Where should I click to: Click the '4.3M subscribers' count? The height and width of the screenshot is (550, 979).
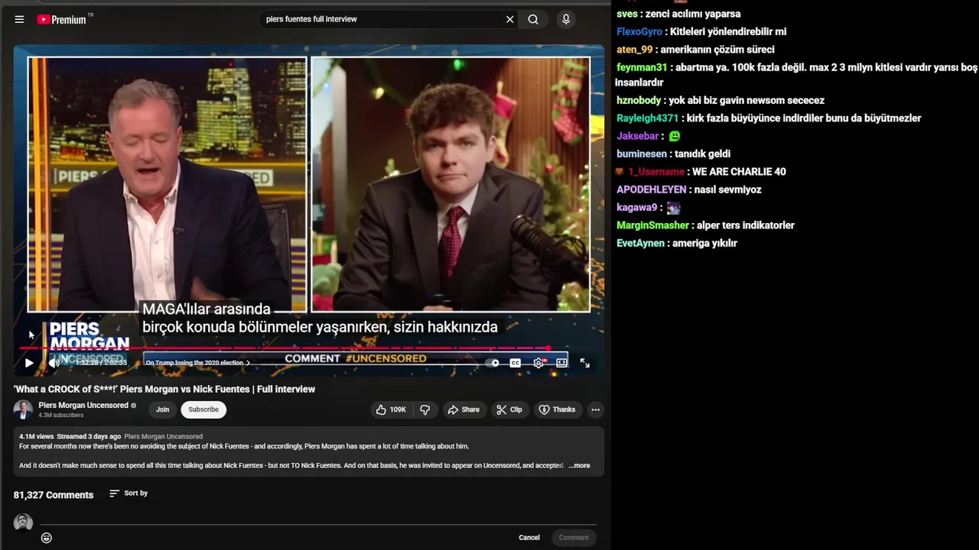[x=61, y=416]
